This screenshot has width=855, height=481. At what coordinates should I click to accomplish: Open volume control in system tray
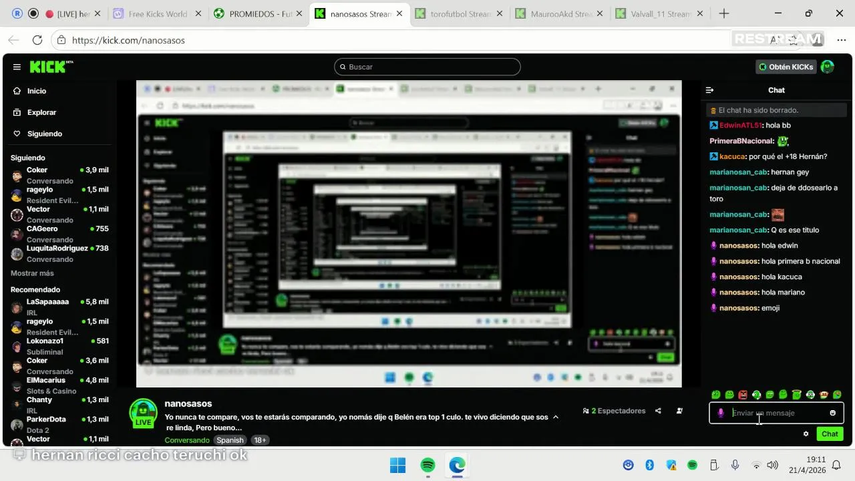[x=773, y=465]
